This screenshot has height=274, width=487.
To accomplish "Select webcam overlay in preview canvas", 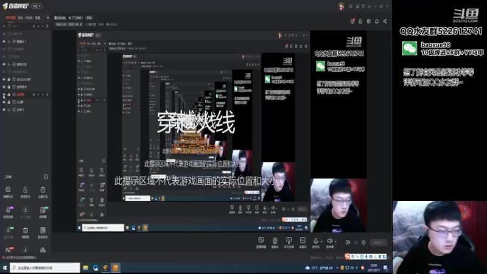I will point(338,205).
